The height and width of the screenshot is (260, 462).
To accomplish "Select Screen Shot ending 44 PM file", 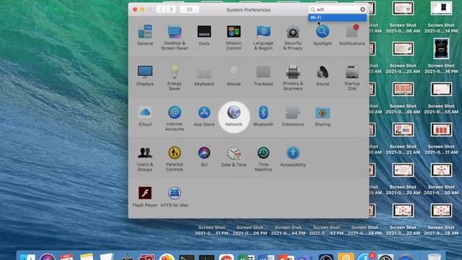I will point(288,230).
